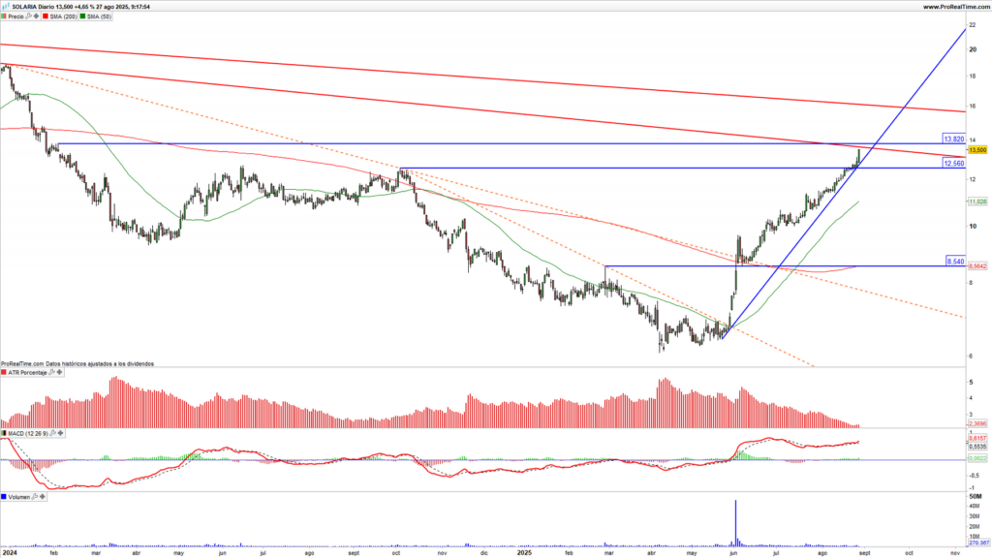Select the SMA (200) indicator label
992x558 pixels.
point(62,16)
